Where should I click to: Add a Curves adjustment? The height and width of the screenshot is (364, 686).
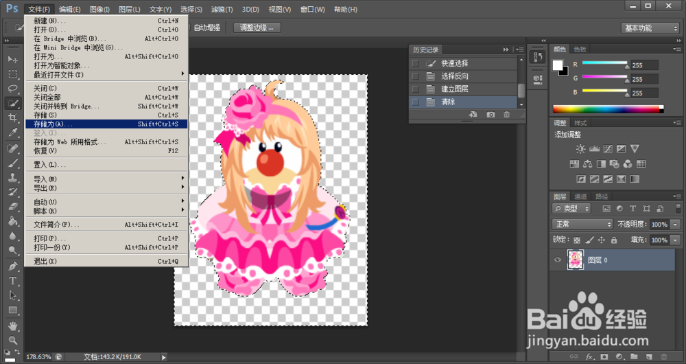click(608, 149)
